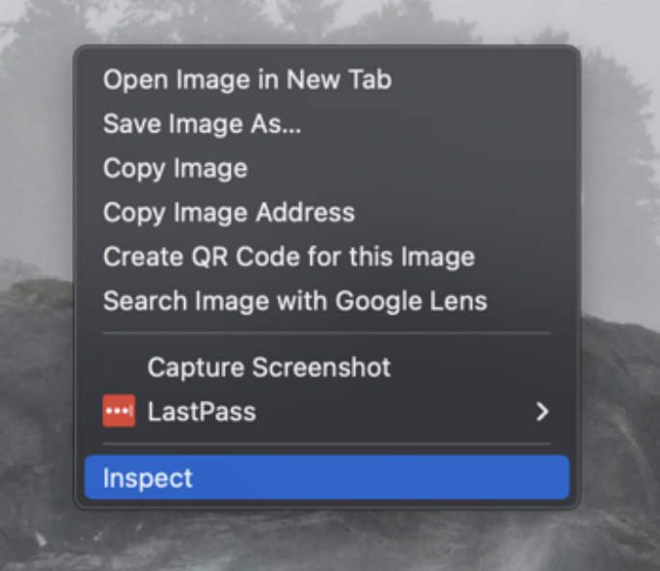Choose Save Image As… option

point(202,123)
